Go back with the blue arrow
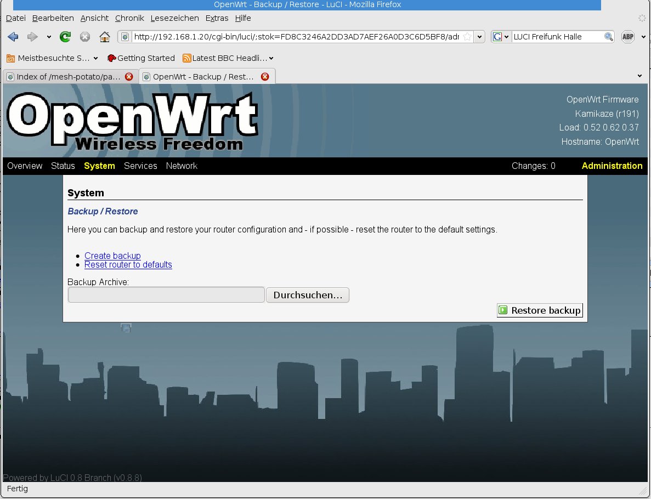651x499 pixels. [x=13, y=37]
